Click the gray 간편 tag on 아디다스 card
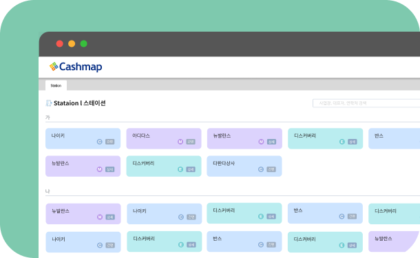The height and width of the screenshot is (258, 420). pyautogui.click(x=191, y=142)
